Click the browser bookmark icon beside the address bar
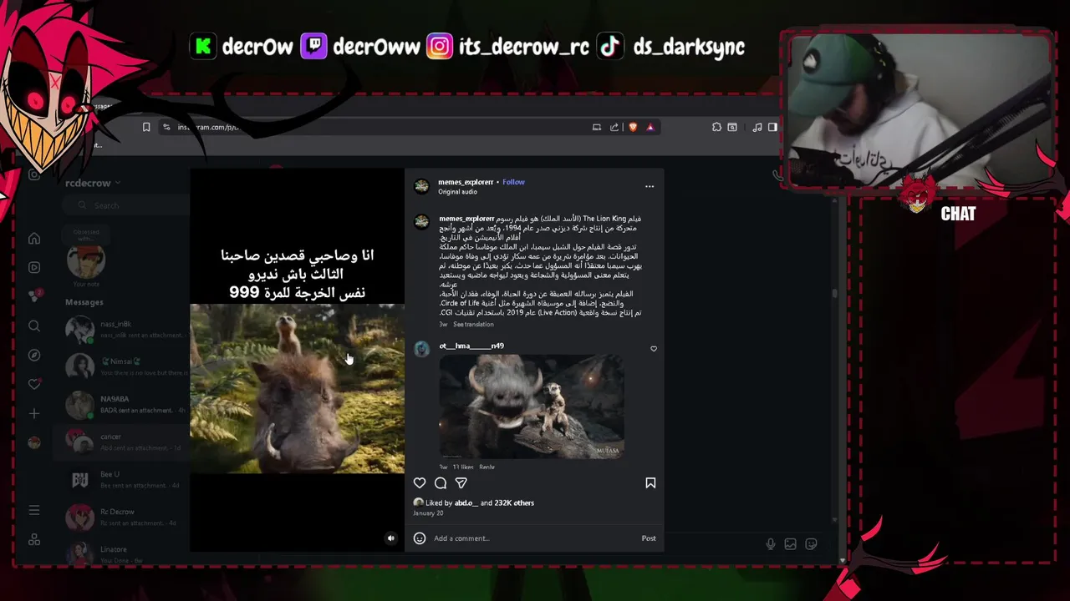Image resolution: width=1070 pixels, height=601 pixels. click(146, 127)
